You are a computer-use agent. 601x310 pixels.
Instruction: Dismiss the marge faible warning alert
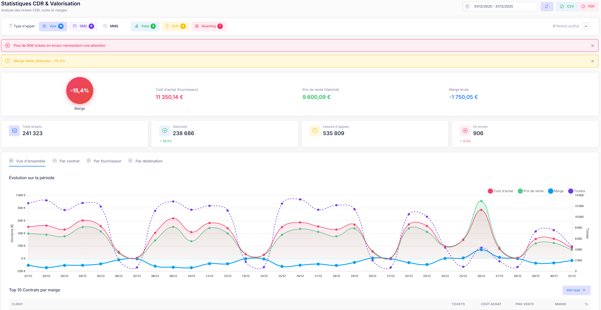tap(593, 61)
